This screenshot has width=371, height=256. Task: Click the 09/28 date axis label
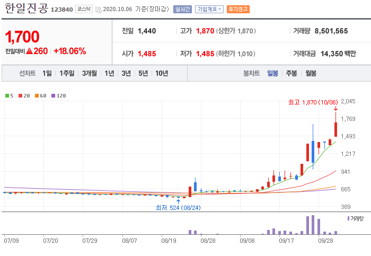coord(325,241)
